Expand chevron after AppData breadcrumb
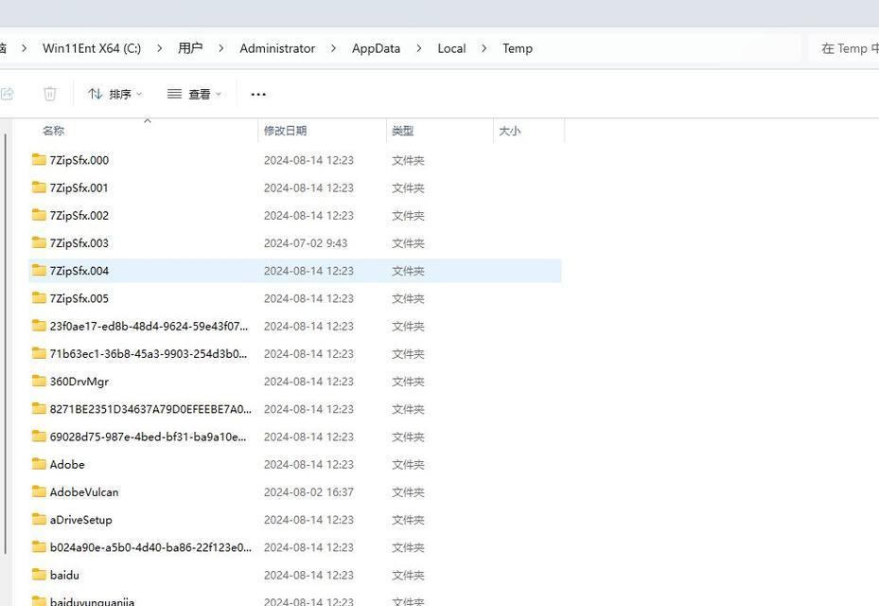This screenshot has height=606, width=879. pyautogui.click(x=419, y=49)
